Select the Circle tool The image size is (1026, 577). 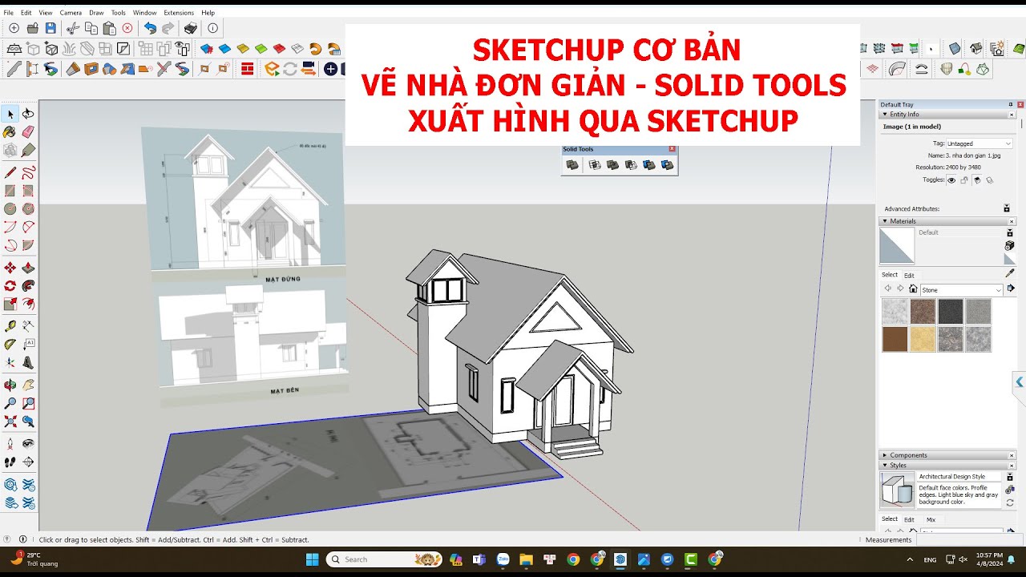coord(10,209)
